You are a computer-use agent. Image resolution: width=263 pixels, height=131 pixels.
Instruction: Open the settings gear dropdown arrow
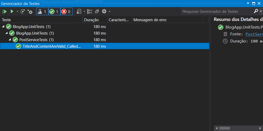click(109, 12)
